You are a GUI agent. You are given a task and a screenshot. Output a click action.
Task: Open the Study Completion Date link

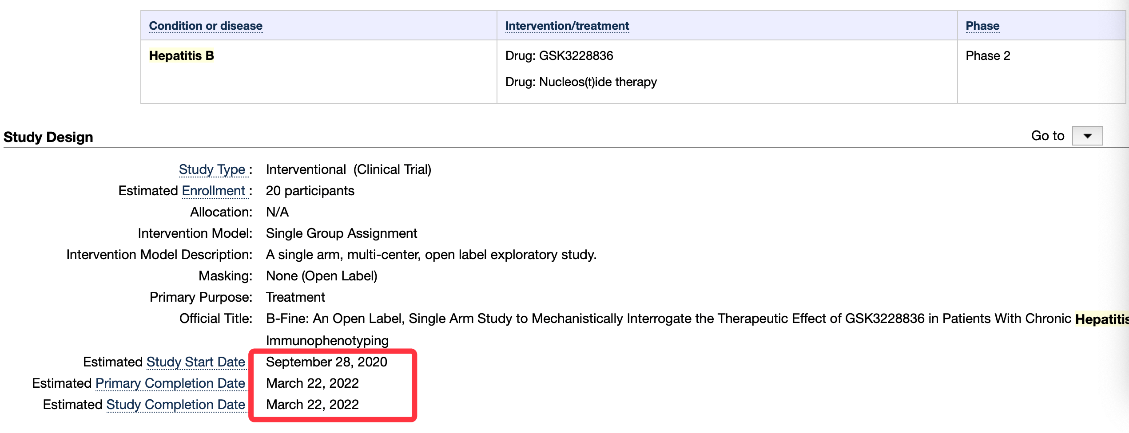pyautogui.click(x=175, y=405)
